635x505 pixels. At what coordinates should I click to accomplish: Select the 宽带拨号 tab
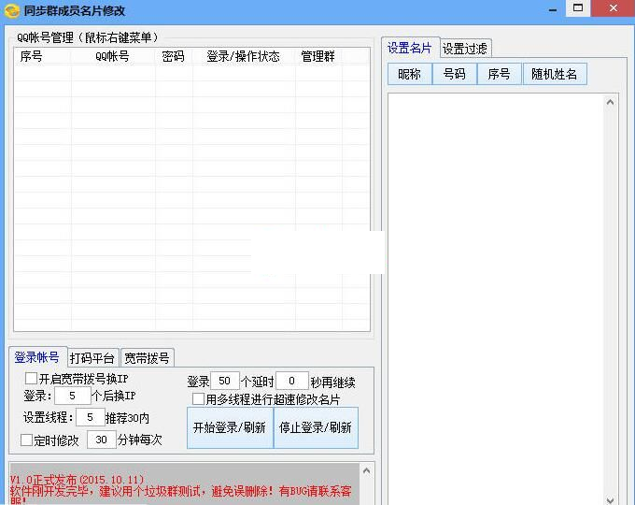point(147,357)
